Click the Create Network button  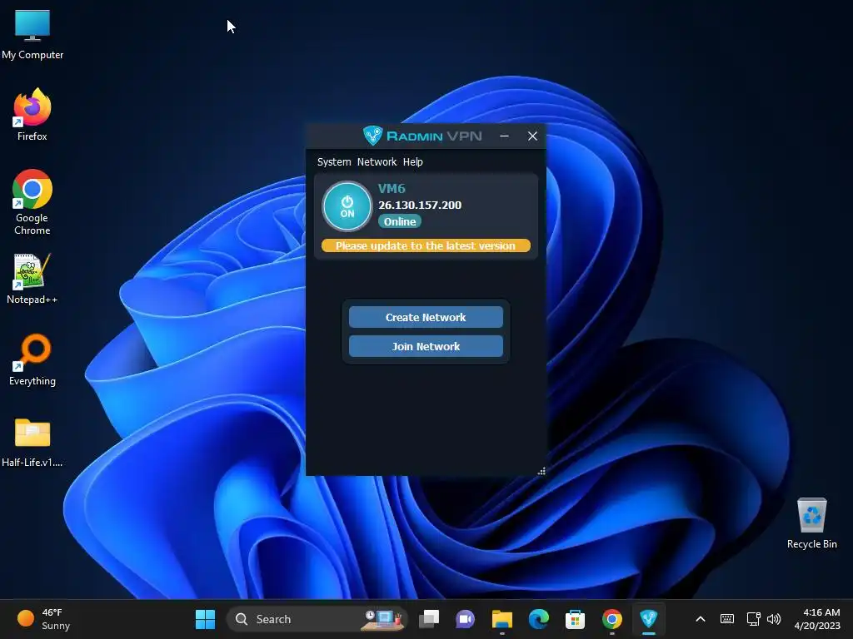(426, 317)
